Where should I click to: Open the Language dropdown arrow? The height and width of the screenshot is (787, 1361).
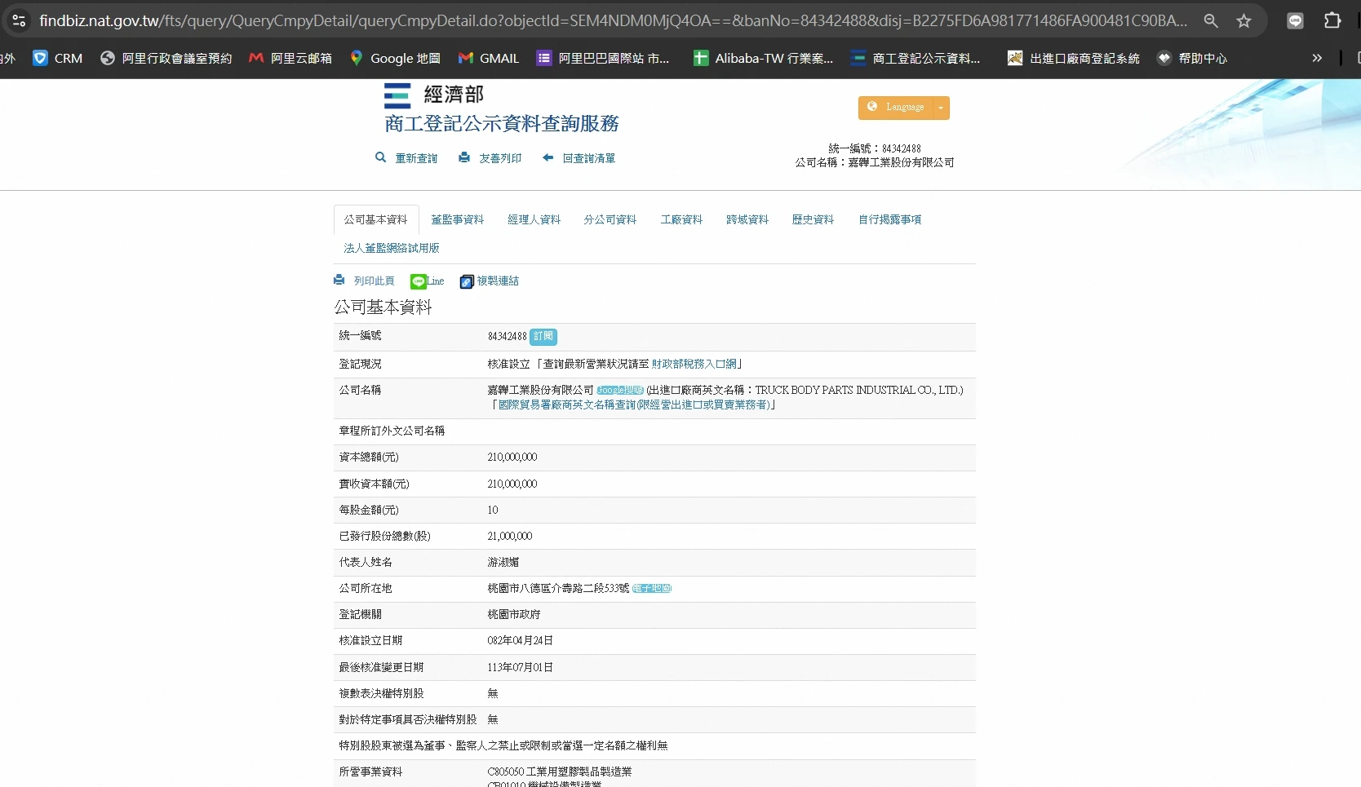tap(941, 108)
